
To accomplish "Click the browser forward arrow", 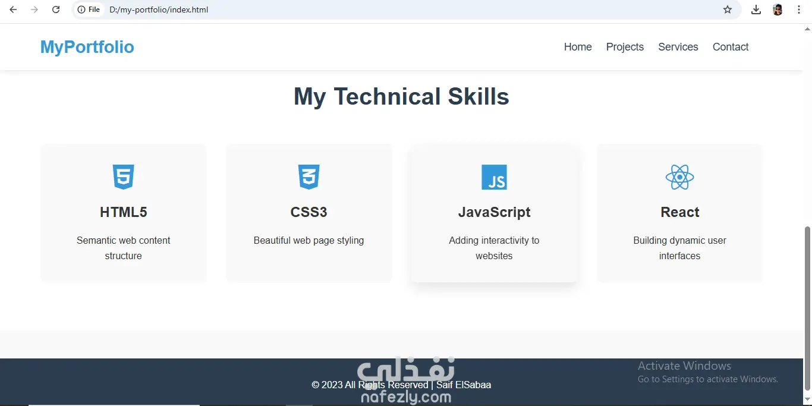I will click(x=34, y=10).
